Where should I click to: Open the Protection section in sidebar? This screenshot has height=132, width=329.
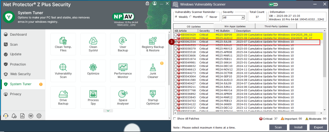click(x=18, y=64)
